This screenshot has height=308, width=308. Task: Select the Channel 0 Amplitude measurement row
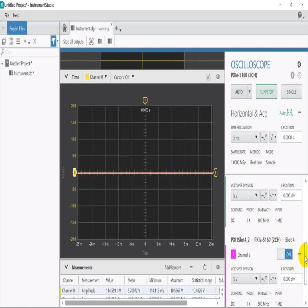[140, 290]
